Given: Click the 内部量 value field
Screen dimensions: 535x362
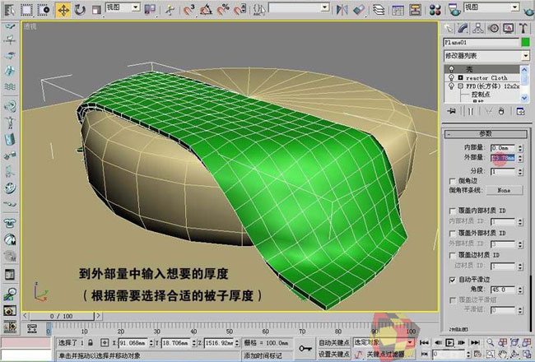Looking at the screenshot, I should (503, 148).
